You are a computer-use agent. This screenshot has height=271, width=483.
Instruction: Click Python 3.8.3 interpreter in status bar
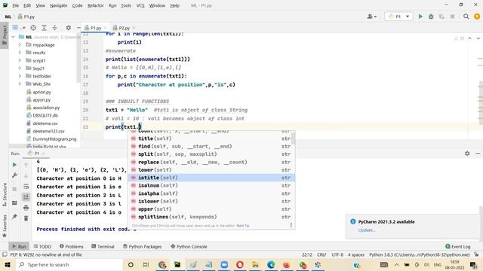(x=420, y=254)
